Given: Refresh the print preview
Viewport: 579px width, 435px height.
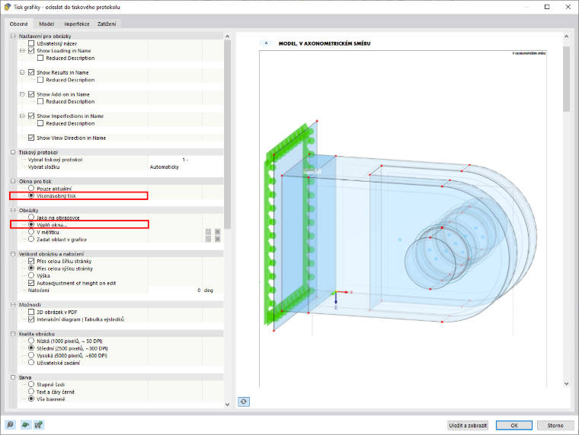Looking at the screenshot, I should [243, 402].
